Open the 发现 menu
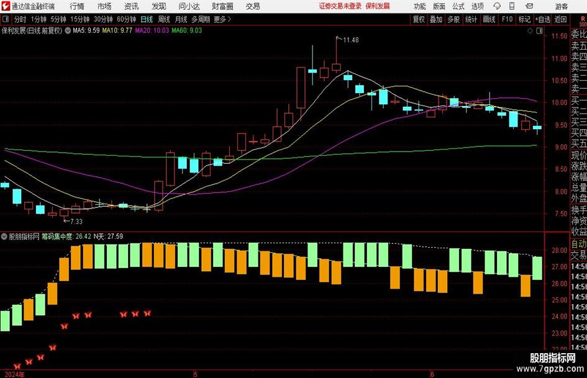Viewport: 587px width, 378px height. pyautogui.click(x=159, y=6)
